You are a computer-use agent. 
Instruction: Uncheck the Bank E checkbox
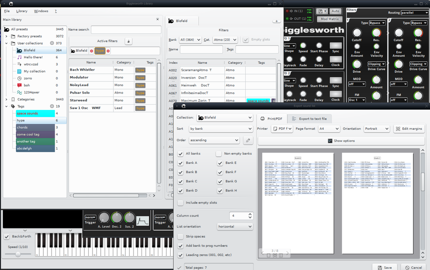220,163
